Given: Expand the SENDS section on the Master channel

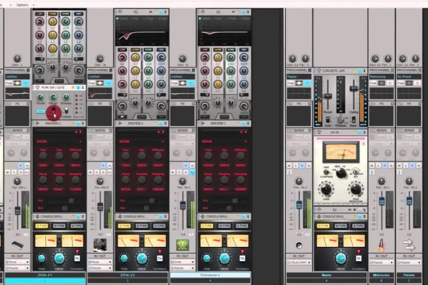Looking at the screenshot, I should pos(309,130).
